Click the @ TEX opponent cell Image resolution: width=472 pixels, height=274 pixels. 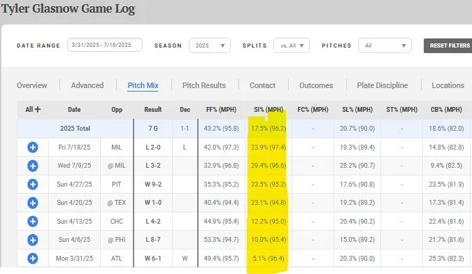[117, 203]
